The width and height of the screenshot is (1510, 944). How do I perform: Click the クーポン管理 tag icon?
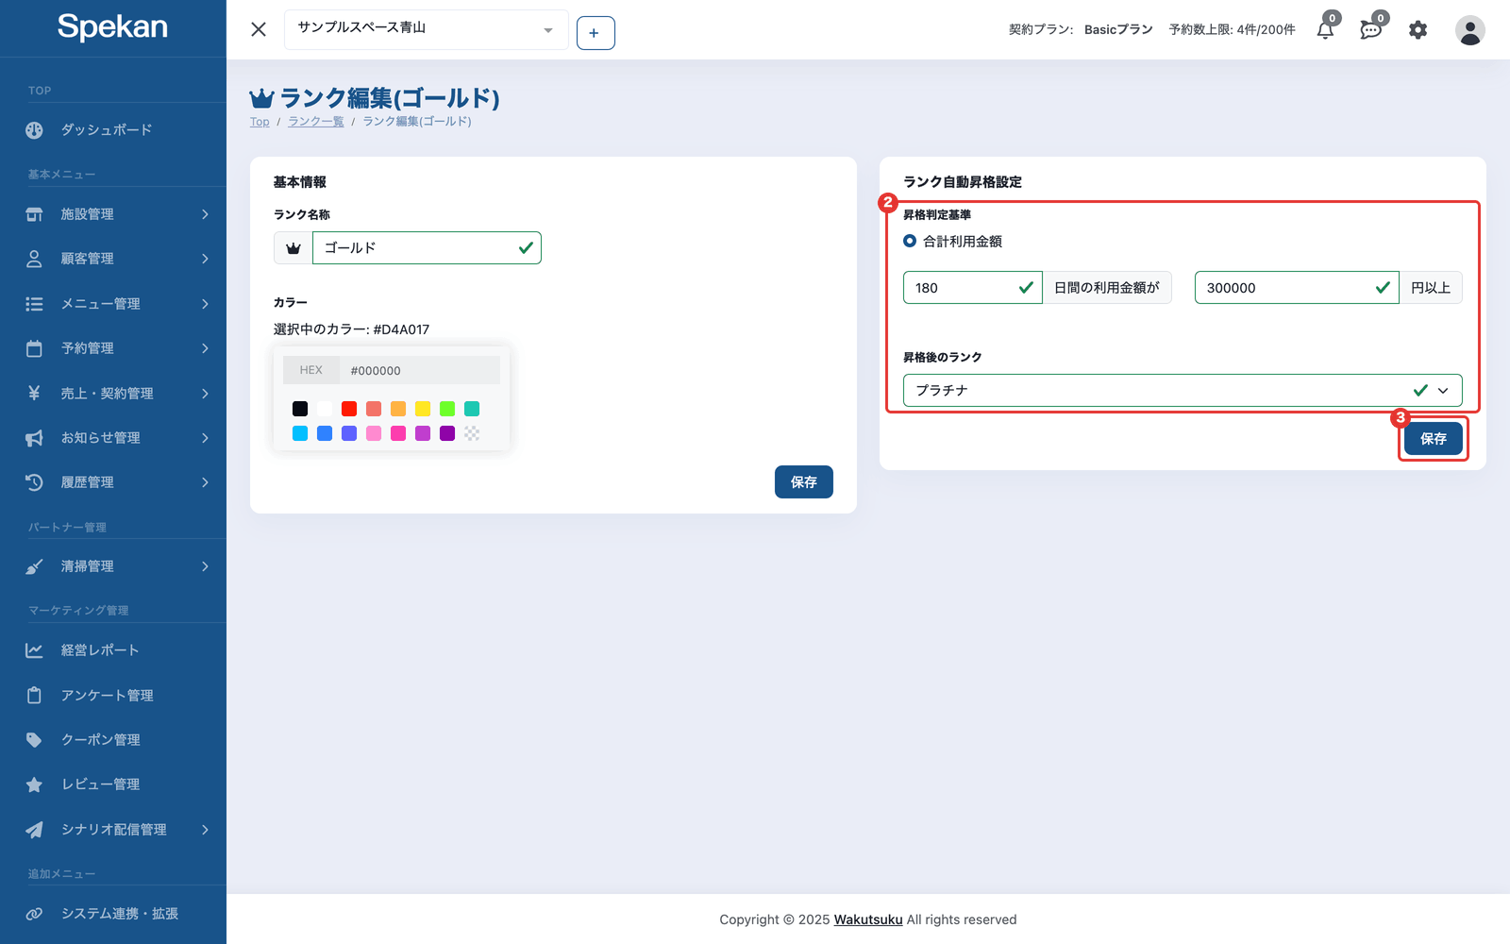click(x=34, y=740)
